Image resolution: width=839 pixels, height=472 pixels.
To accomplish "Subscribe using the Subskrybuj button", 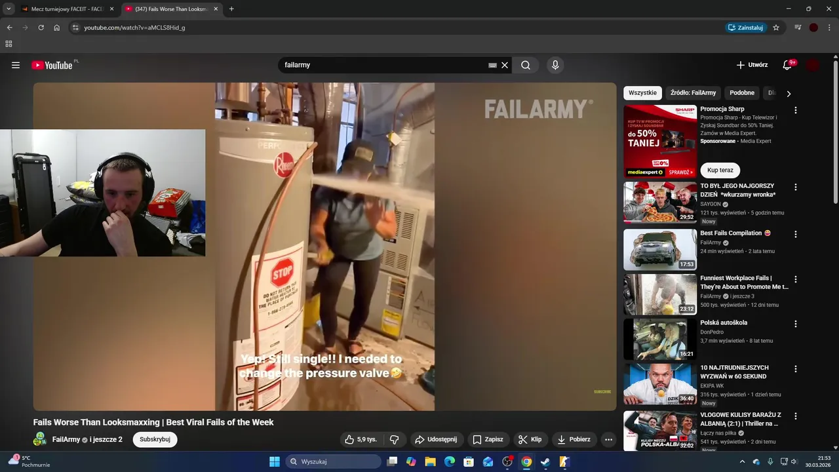I will pos(155,439).
